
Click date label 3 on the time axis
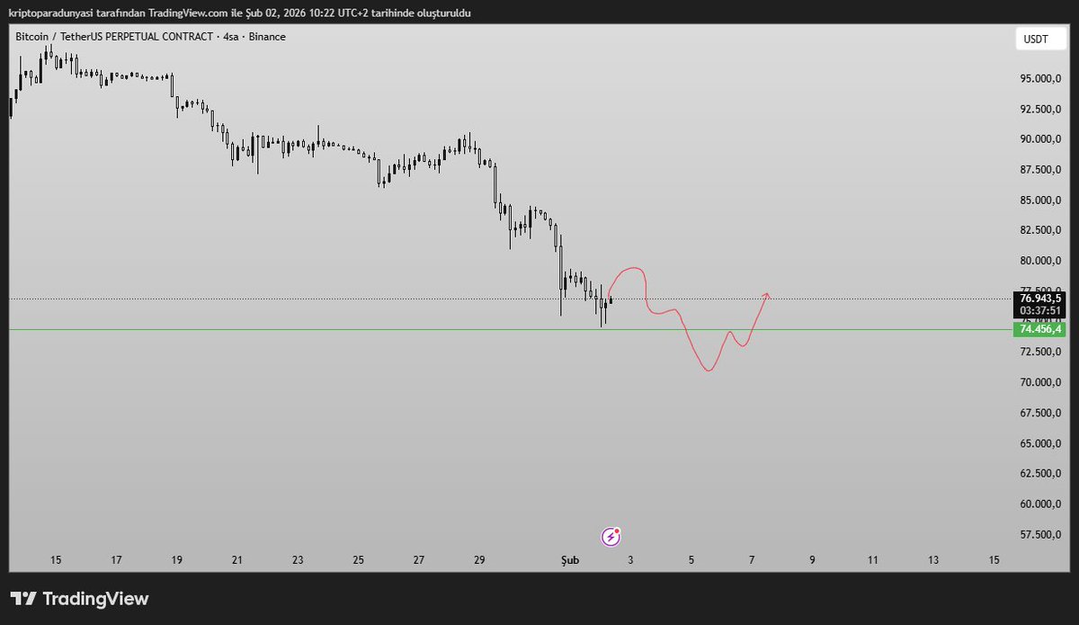coord(630,560)
